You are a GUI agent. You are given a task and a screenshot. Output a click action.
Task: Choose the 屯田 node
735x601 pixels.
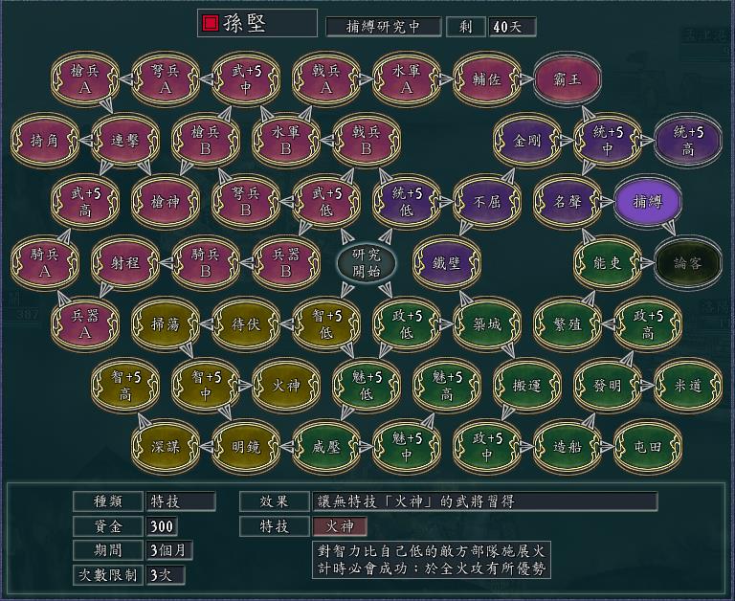648,446
